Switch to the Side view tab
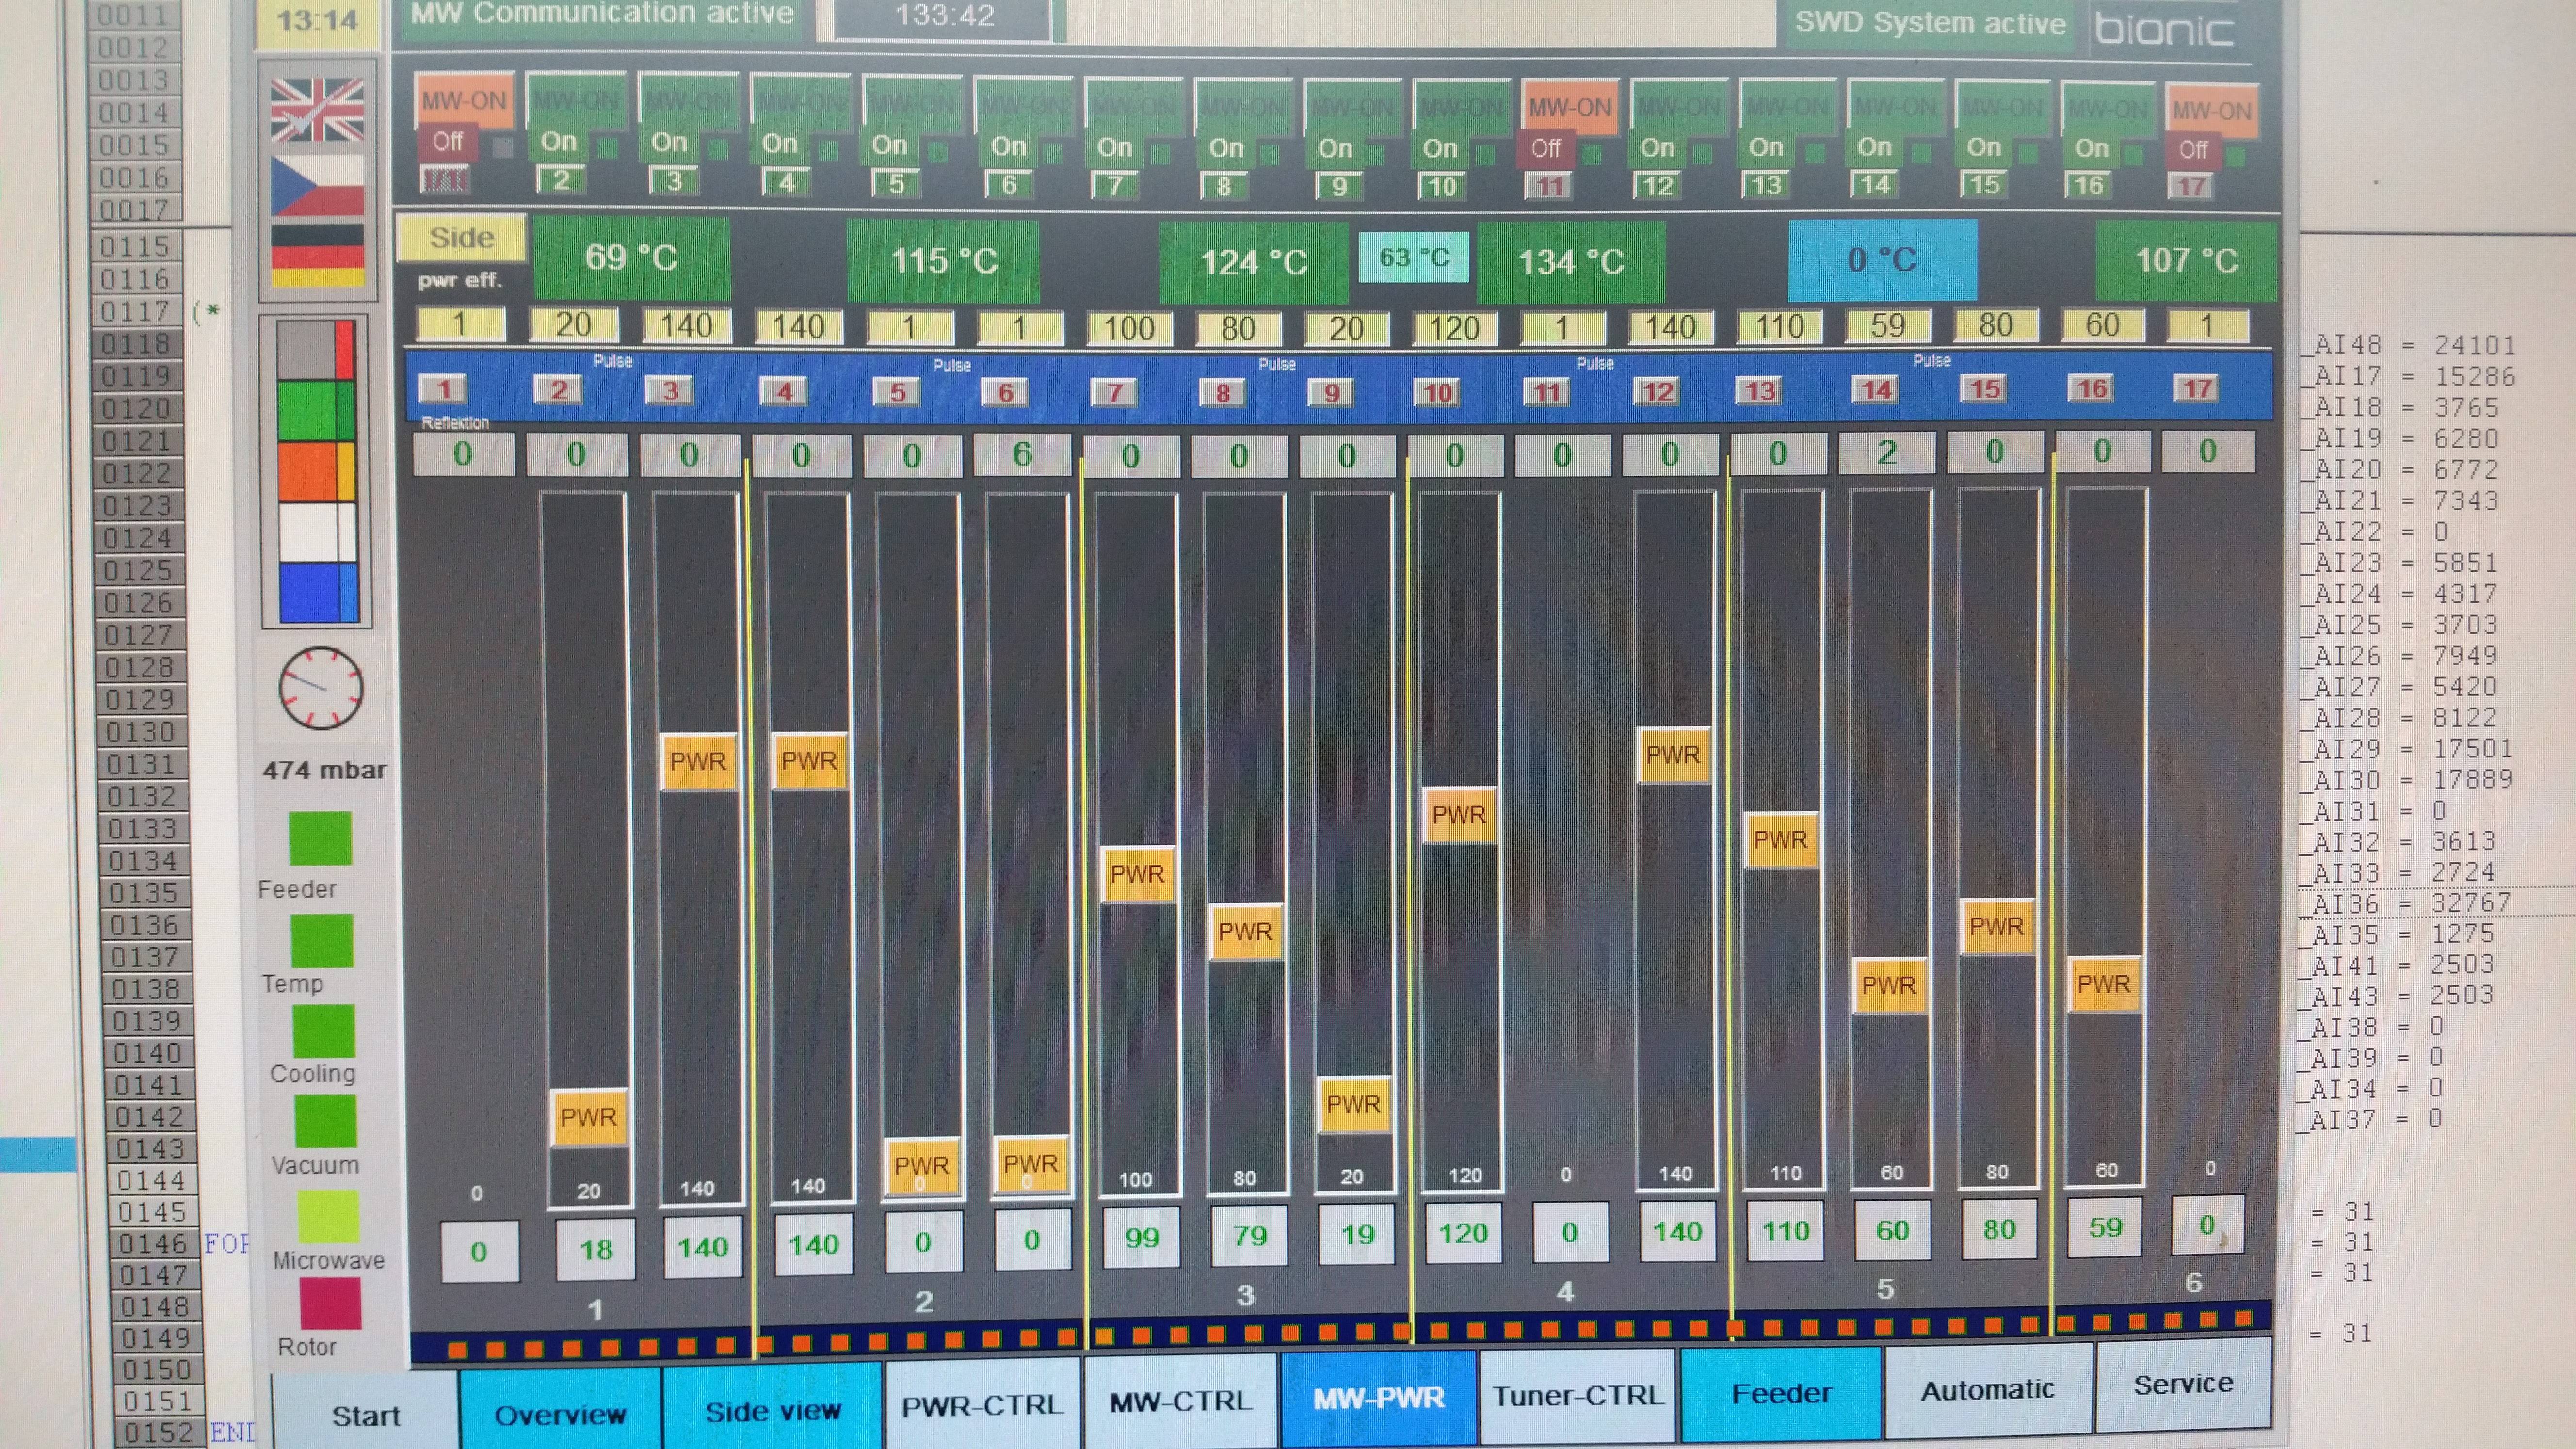Screen dimensions: 2576x1449 (772, 1411)
